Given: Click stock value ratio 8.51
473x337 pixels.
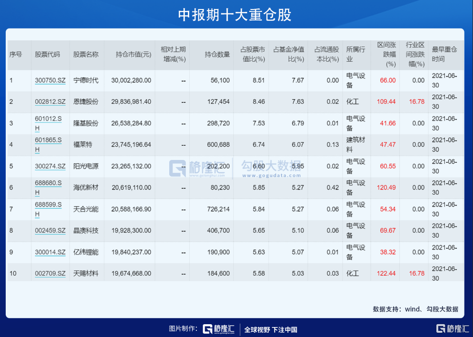Looking at the screenshot, I should (x=259, y=80).
